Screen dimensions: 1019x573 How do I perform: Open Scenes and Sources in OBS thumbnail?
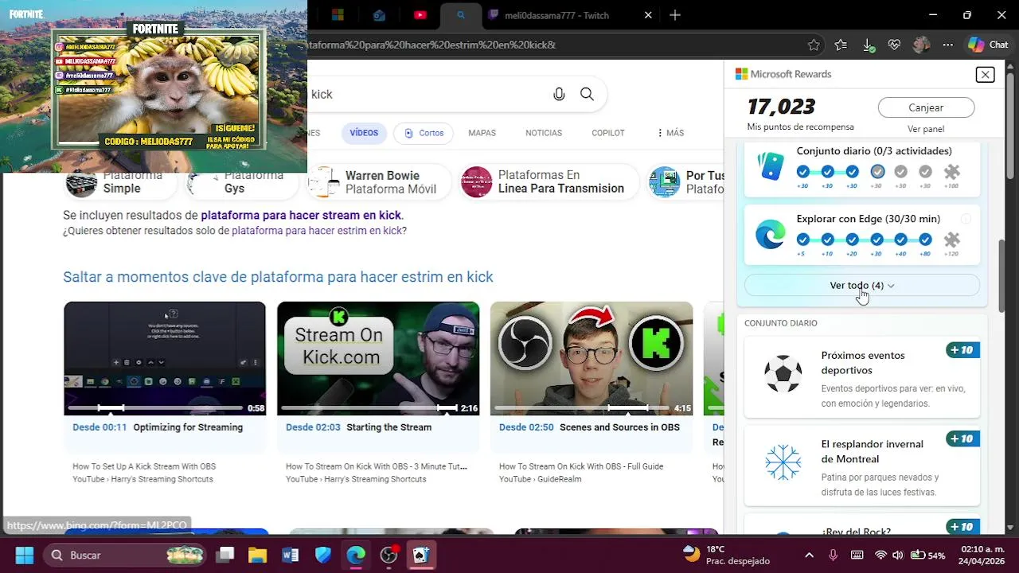[591, 358]
